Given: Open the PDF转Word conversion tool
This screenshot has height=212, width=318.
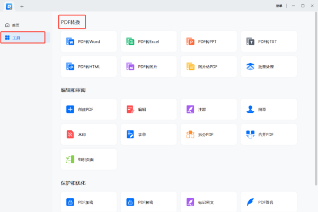Looking at the screenshot, I should (89, 41).
